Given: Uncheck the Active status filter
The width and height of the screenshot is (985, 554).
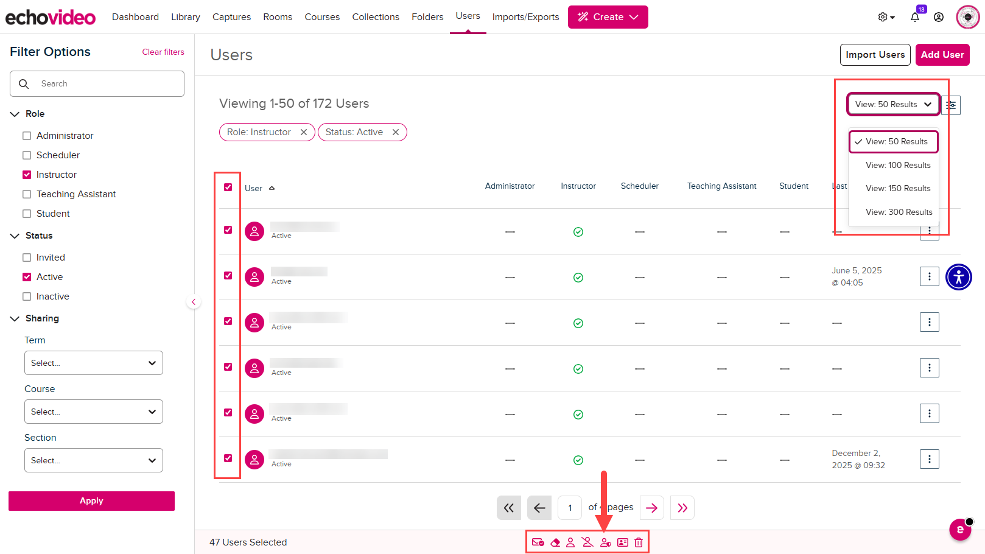Looking at the screenshot, I should pyautogui.click(x=27, y=276).
